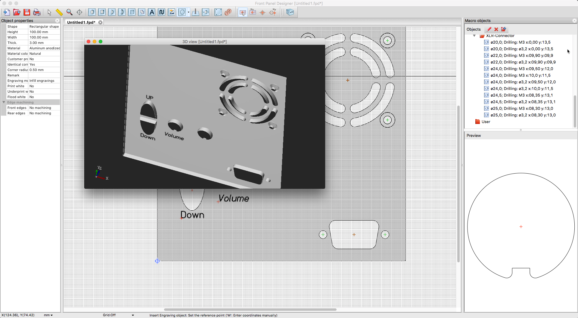The image size is (578, 318).
Task: Insert a free contour object
Action: (142, 12)
